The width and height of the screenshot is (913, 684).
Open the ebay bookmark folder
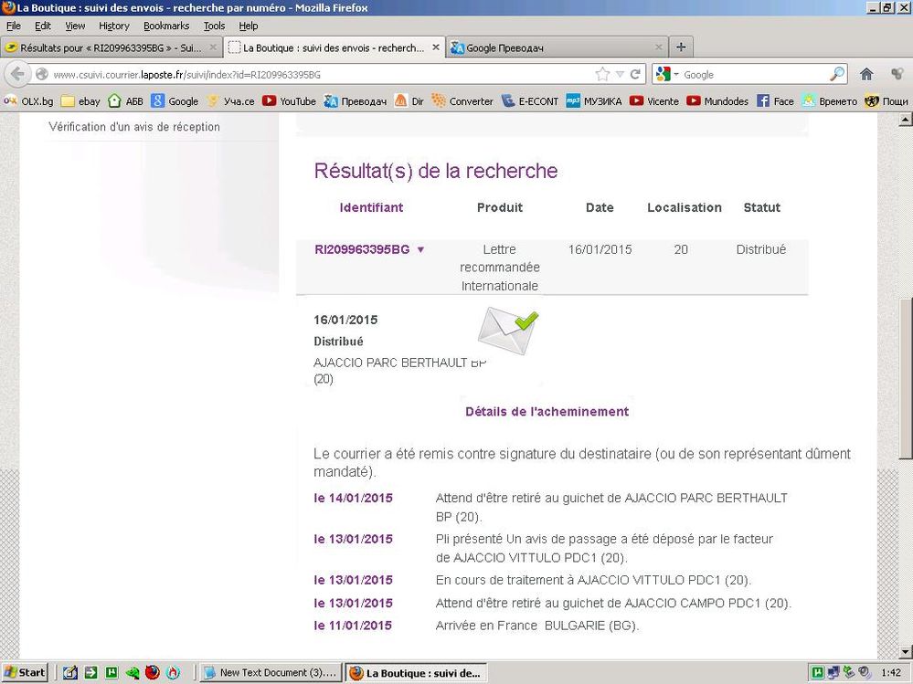point(81,101)
